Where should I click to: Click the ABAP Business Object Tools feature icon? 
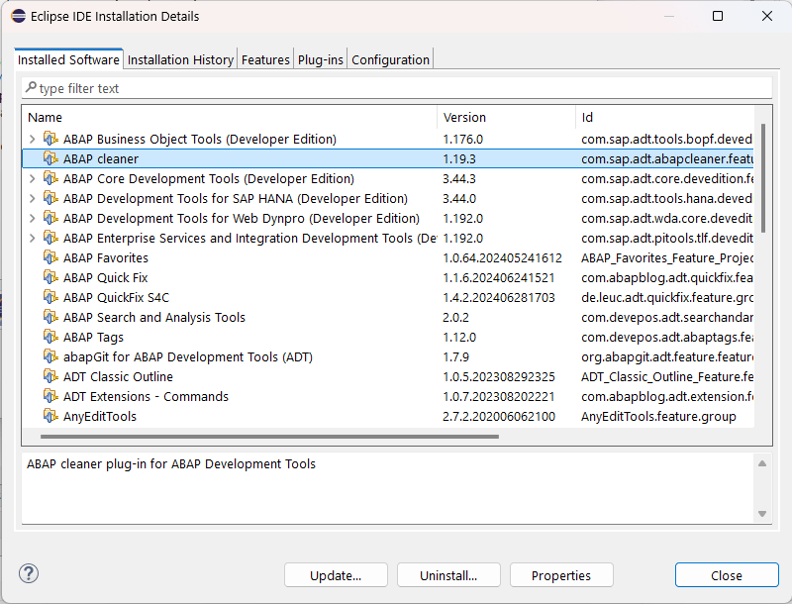point(50,139)
